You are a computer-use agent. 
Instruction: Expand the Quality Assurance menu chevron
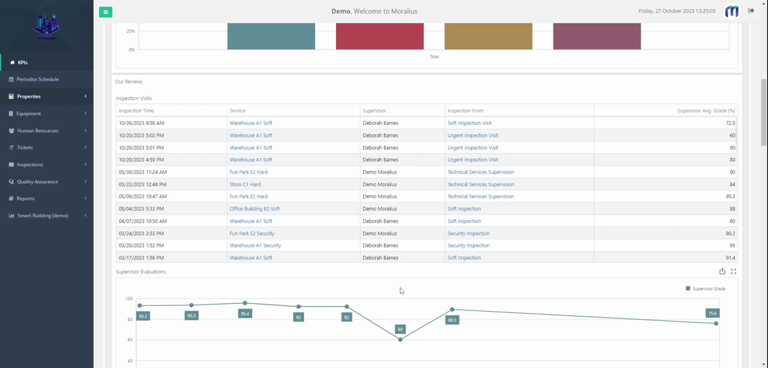coord(85,182)
